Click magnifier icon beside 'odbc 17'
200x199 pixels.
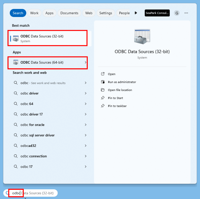pos(16,166)
